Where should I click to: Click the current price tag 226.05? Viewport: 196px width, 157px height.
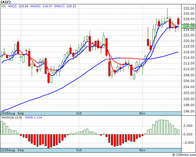click(189, 26)
